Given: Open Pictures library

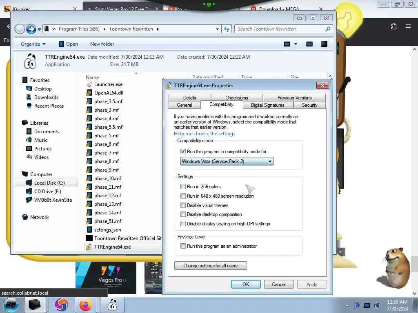Looking at the screenshot, I should click(39, 148).
